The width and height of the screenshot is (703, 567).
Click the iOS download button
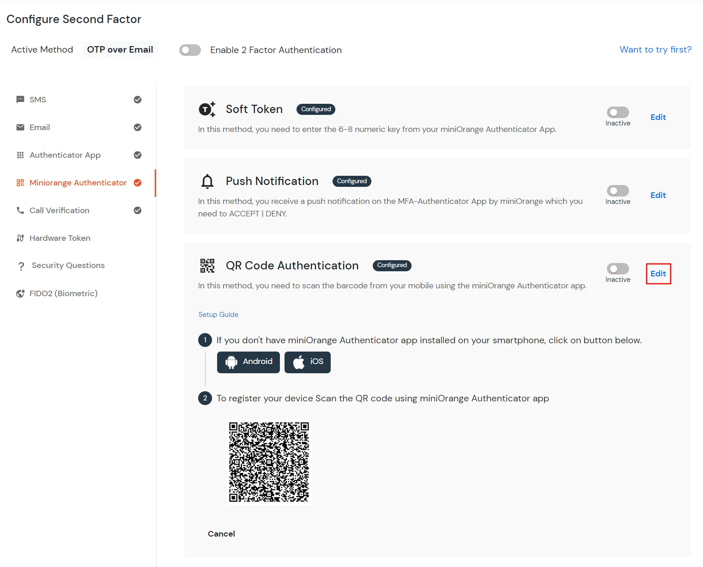pos(307,362)
